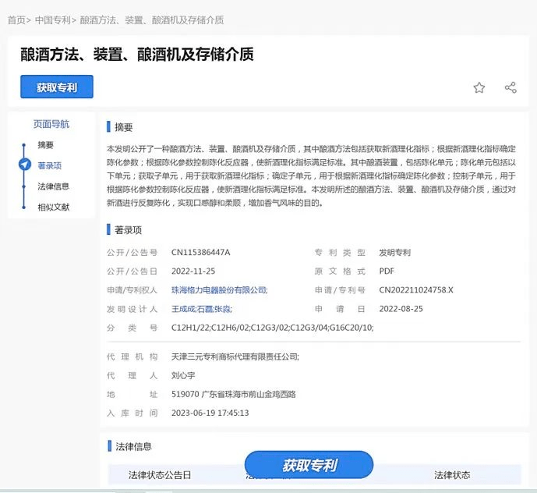Click the floating 获取专利 button at bottom
This screenshot has width=537, height=493.
point(309,465)
